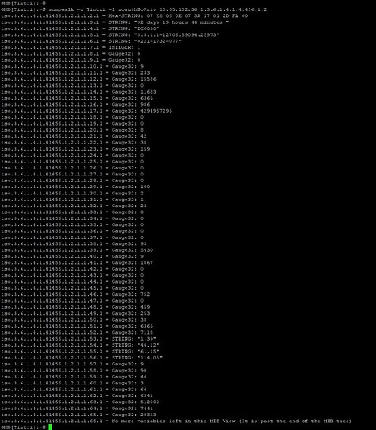The width and height of the screenshot is (376, 430).
Task: Click the STRING value "61.15"
Action: point(148,352)
